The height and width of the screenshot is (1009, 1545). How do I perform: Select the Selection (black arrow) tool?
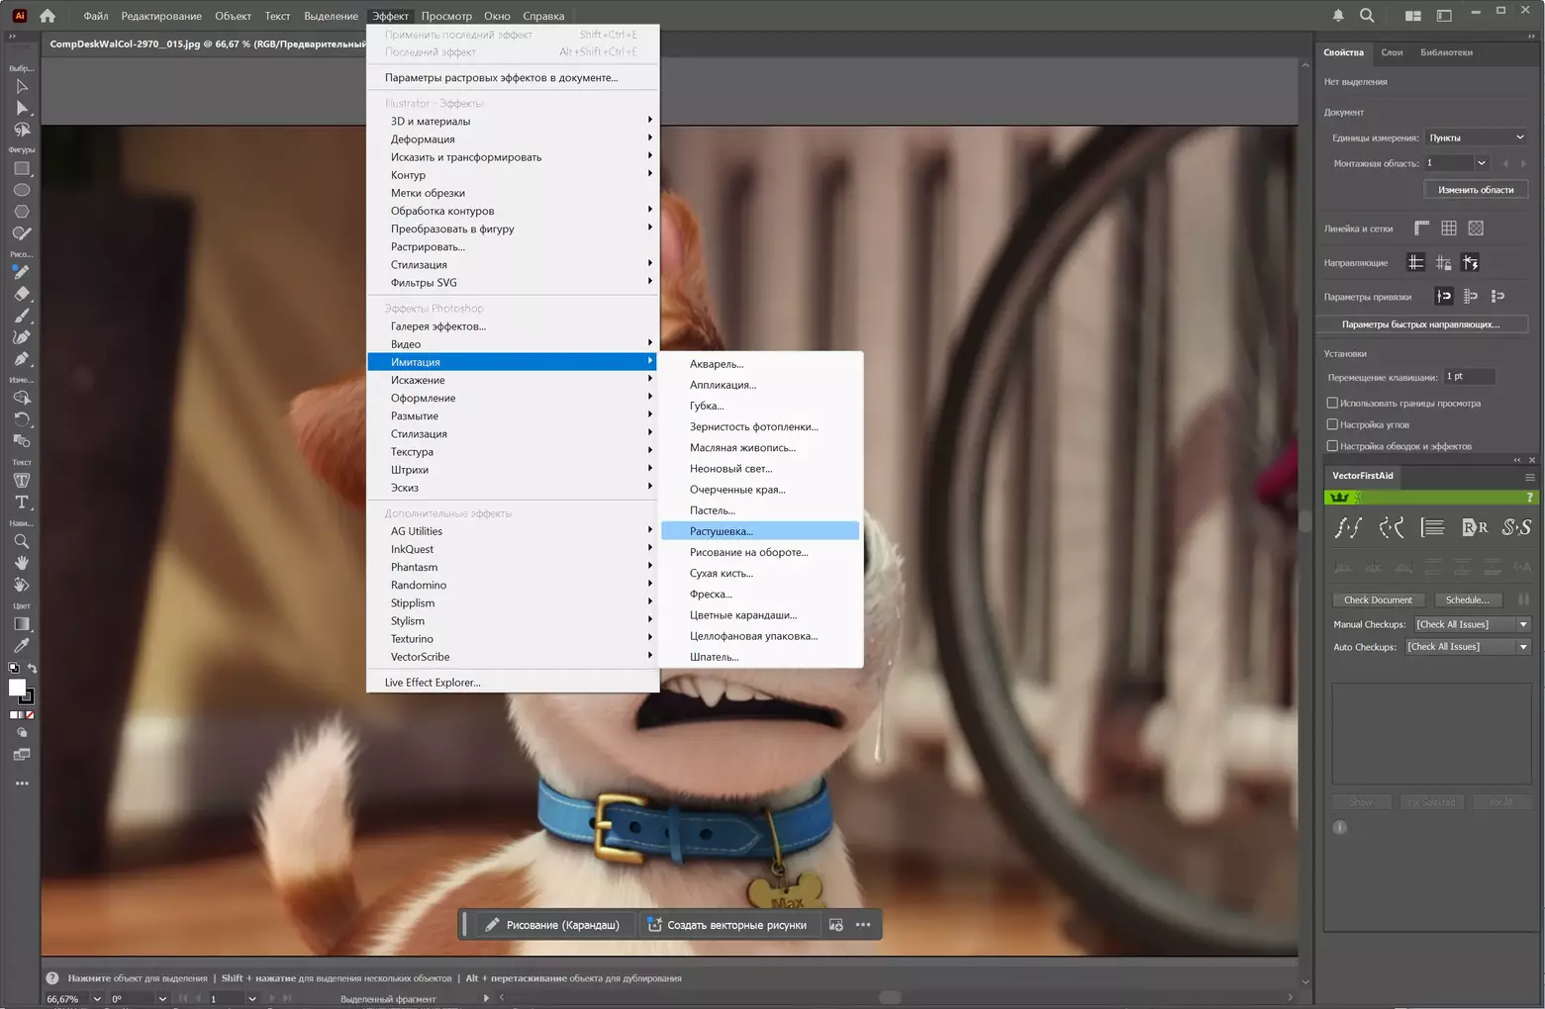pos(22,86)
